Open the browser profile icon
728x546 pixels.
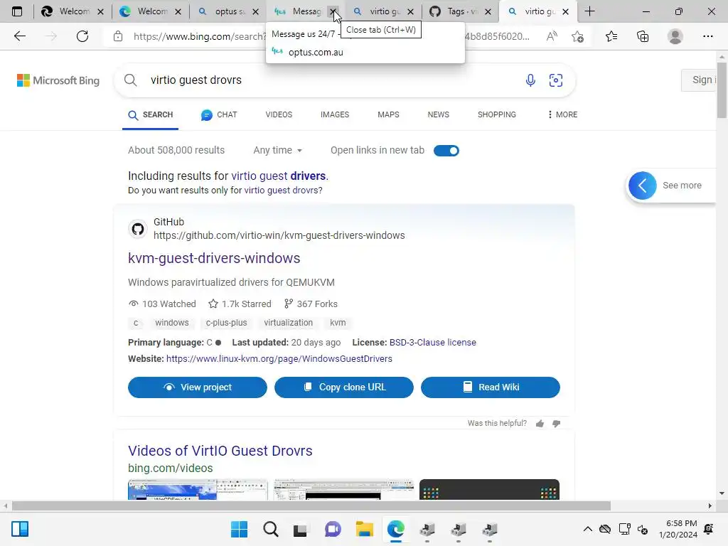click(x=675, y=36)
